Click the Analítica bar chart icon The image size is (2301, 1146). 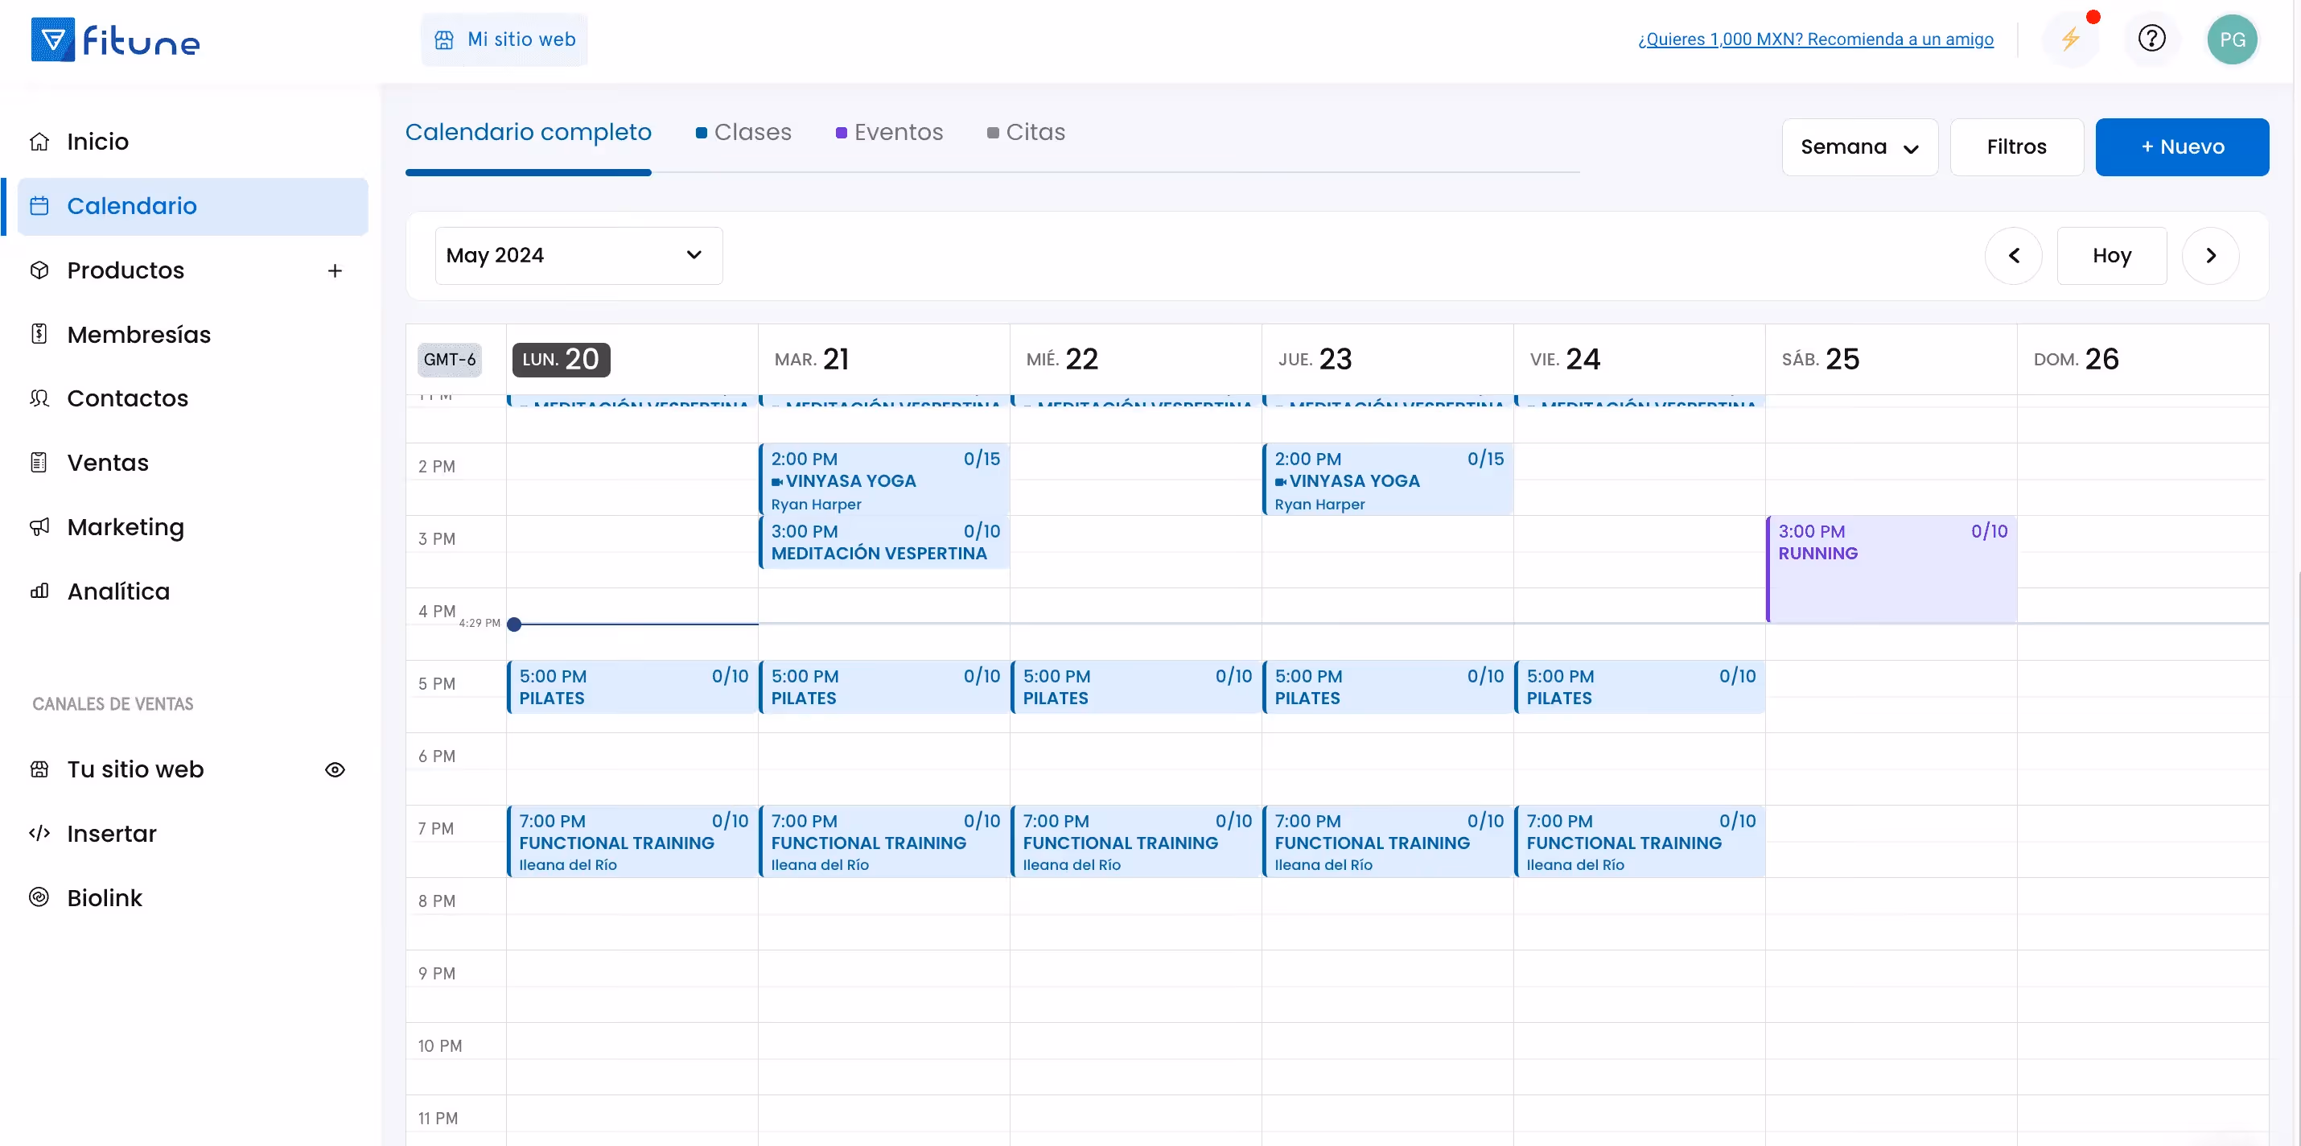coord(39,592)
